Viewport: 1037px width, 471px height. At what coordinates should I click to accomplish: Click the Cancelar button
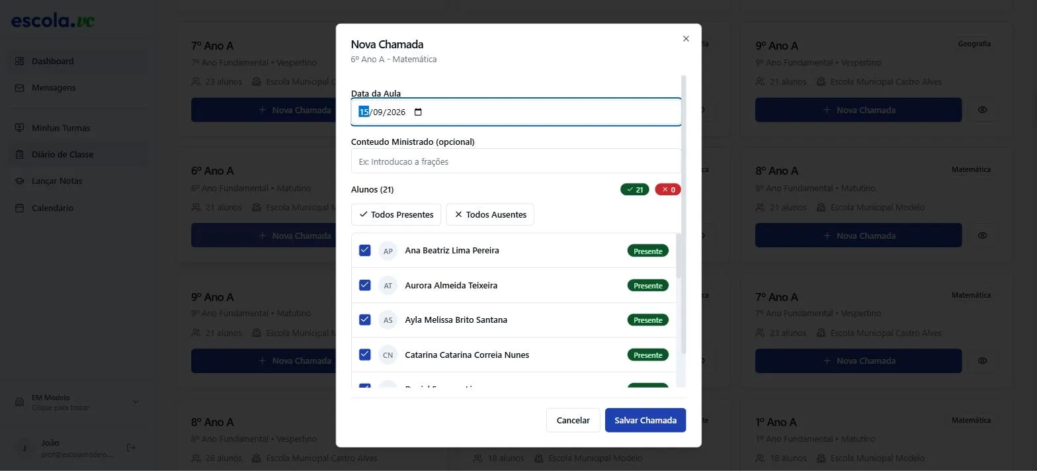coord(573,420)
